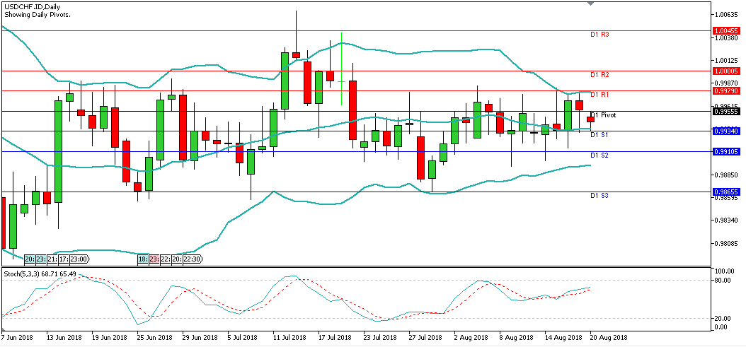Click the D1 R2 pivot label

(599, 74)
